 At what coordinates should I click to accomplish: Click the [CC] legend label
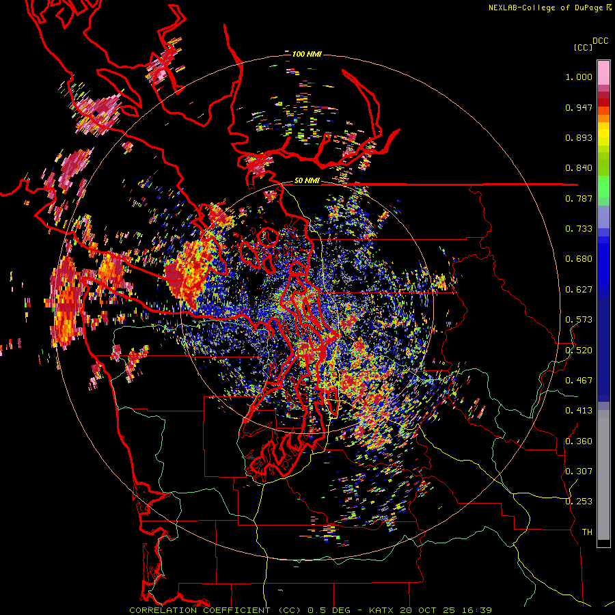click(583, 47)
